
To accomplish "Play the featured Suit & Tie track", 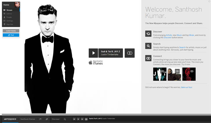I will tap(93, 53).
